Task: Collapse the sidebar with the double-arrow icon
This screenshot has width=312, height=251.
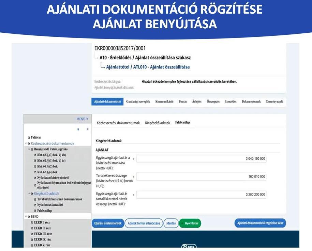Action: point(88,129)
